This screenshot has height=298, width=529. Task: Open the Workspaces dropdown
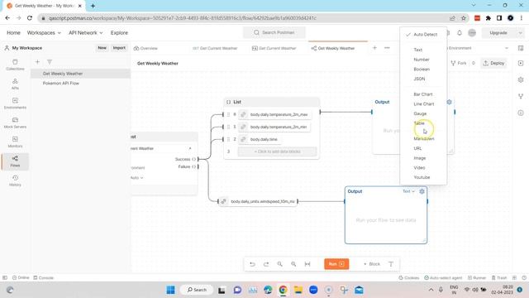pyautogui.click(x=44, y=33)
